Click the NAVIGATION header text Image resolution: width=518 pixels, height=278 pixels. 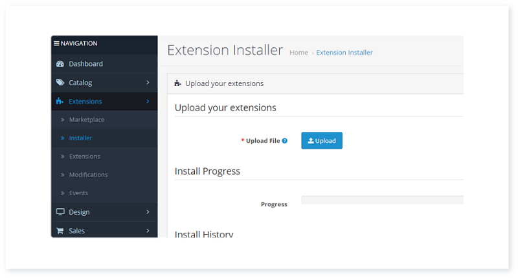point(79,43)
